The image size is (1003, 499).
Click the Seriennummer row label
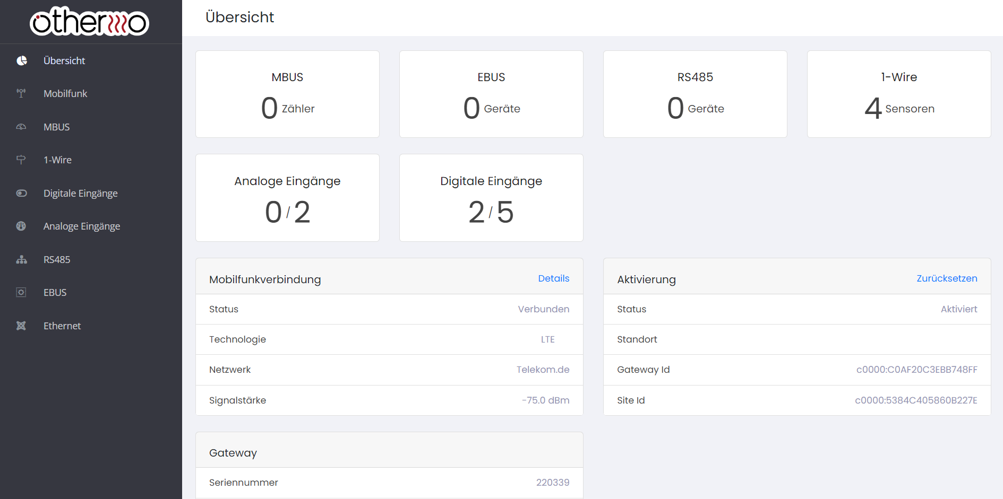point(244,483)
